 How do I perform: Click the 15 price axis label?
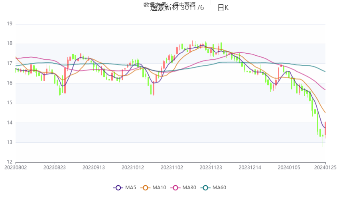coord(10,103)
